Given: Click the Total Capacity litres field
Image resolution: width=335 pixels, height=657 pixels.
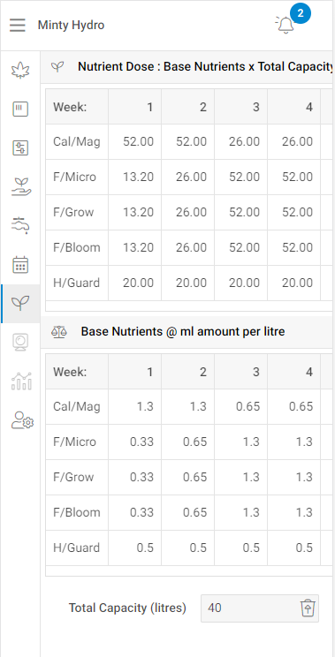Looking at the screenshot, I should (260, 608).
